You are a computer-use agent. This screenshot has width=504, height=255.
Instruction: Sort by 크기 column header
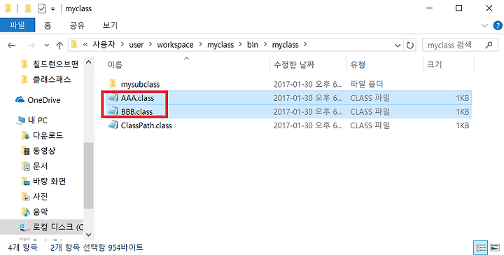click(x=434, y=64)
